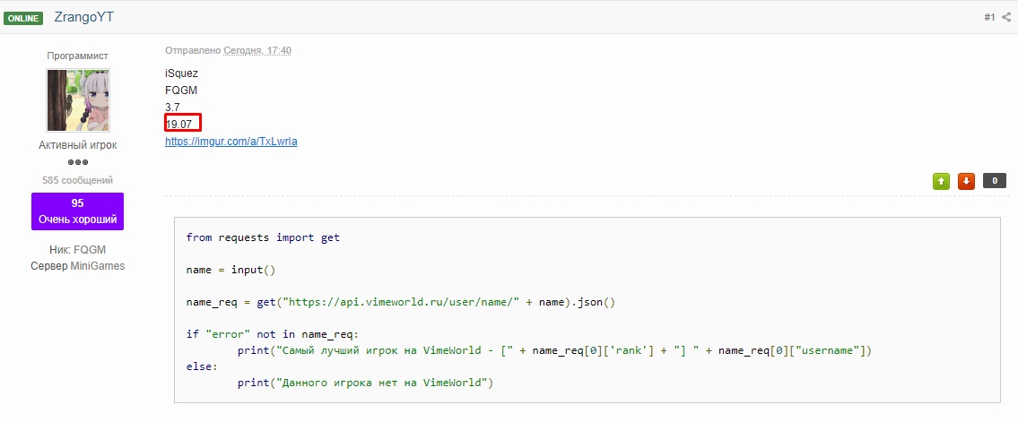Click the ONLINE status badge
This screenshot has height=422, width=1018.
pyautogui.click(x=24, y=18)
